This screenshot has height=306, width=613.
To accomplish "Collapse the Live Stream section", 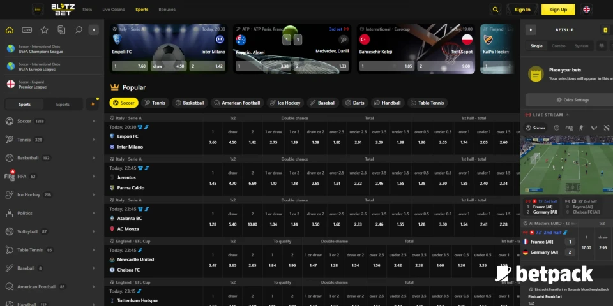I will tap(568, 115).
